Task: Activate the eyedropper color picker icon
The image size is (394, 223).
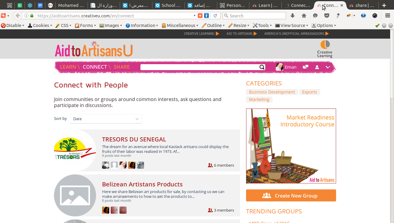Action: (338, 16)
